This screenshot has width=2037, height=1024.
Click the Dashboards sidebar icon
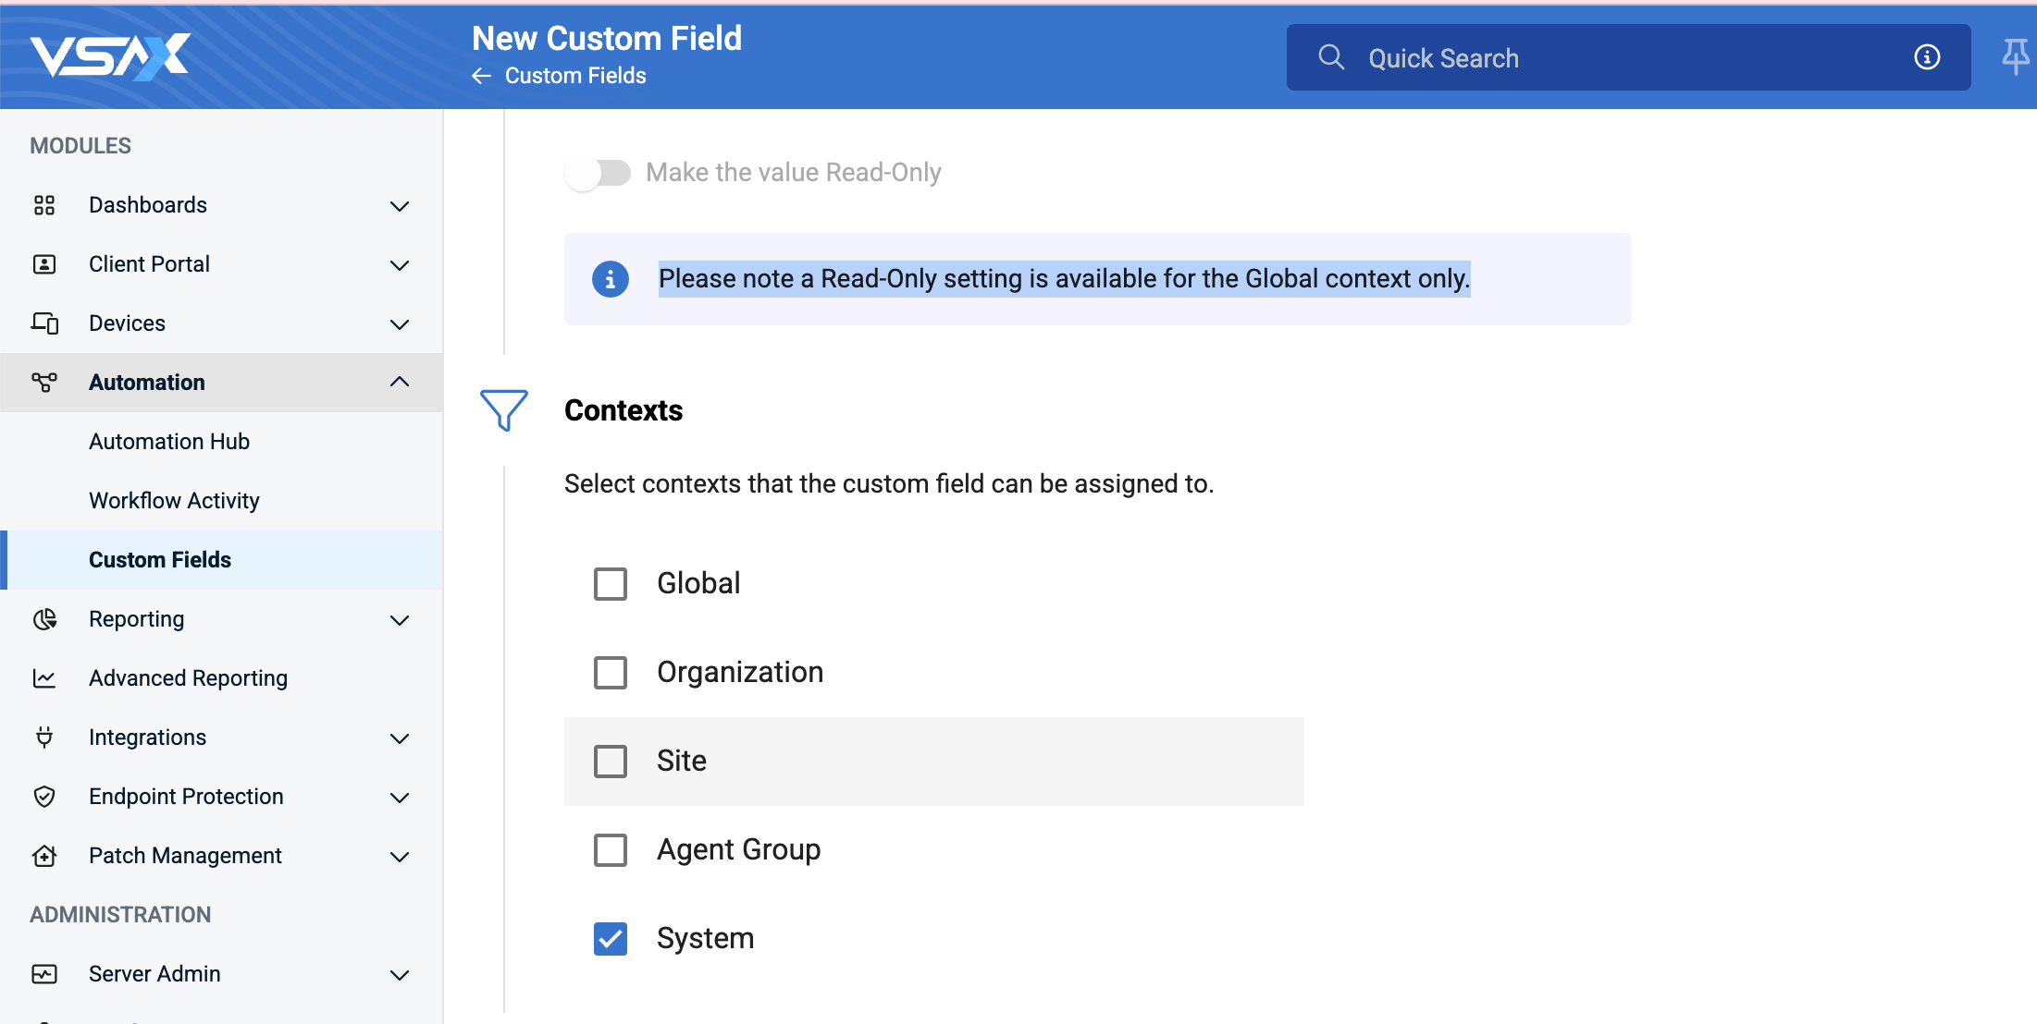click(x=44, y=205)
